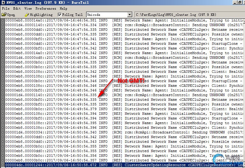Click line marker for the 16:50:54.356 row

(3, 156)
